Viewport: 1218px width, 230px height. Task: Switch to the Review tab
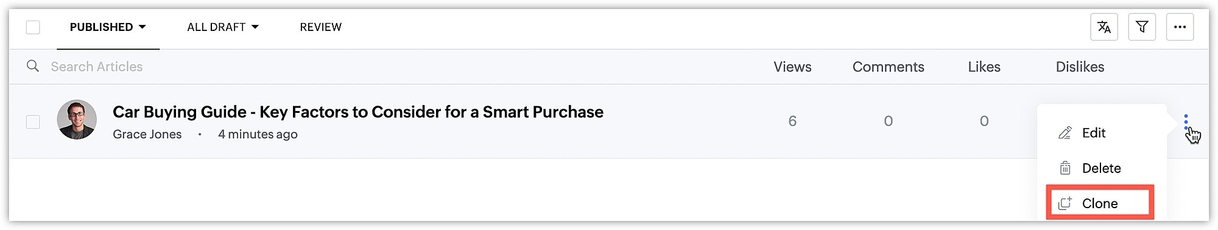[321, 27]
